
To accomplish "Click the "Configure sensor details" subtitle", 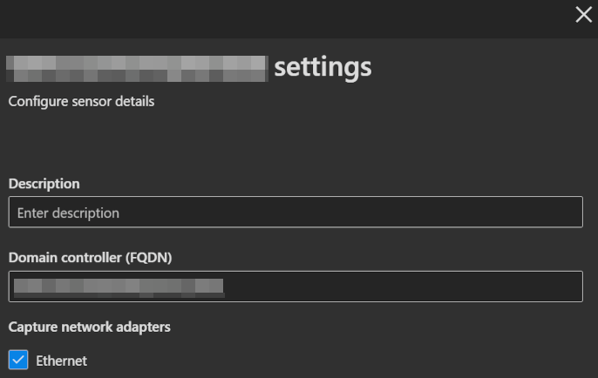I will point(81,102).
